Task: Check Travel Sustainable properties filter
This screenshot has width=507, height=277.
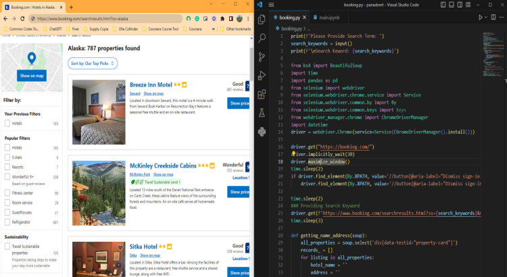Action: [7, 247]
